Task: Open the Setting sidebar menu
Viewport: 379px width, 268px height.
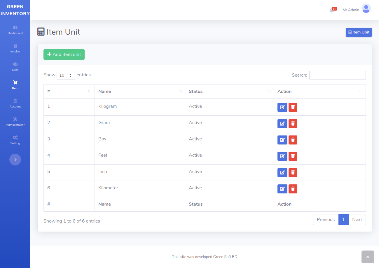Action: tap(15, 140)
